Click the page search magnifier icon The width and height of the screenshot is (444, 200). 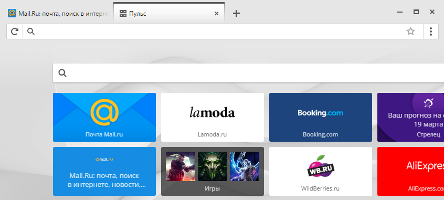(x=62, y=73)
